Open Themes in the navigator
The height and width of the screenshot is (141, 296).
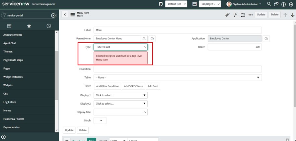[8, 51]
